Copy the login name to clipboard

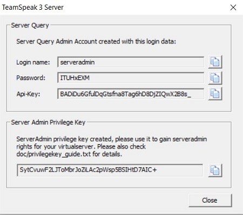click(x=215, y=62)
